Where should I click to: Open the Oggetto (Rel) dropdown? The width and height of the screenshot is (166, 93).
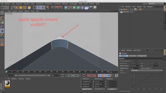[87, 89]
